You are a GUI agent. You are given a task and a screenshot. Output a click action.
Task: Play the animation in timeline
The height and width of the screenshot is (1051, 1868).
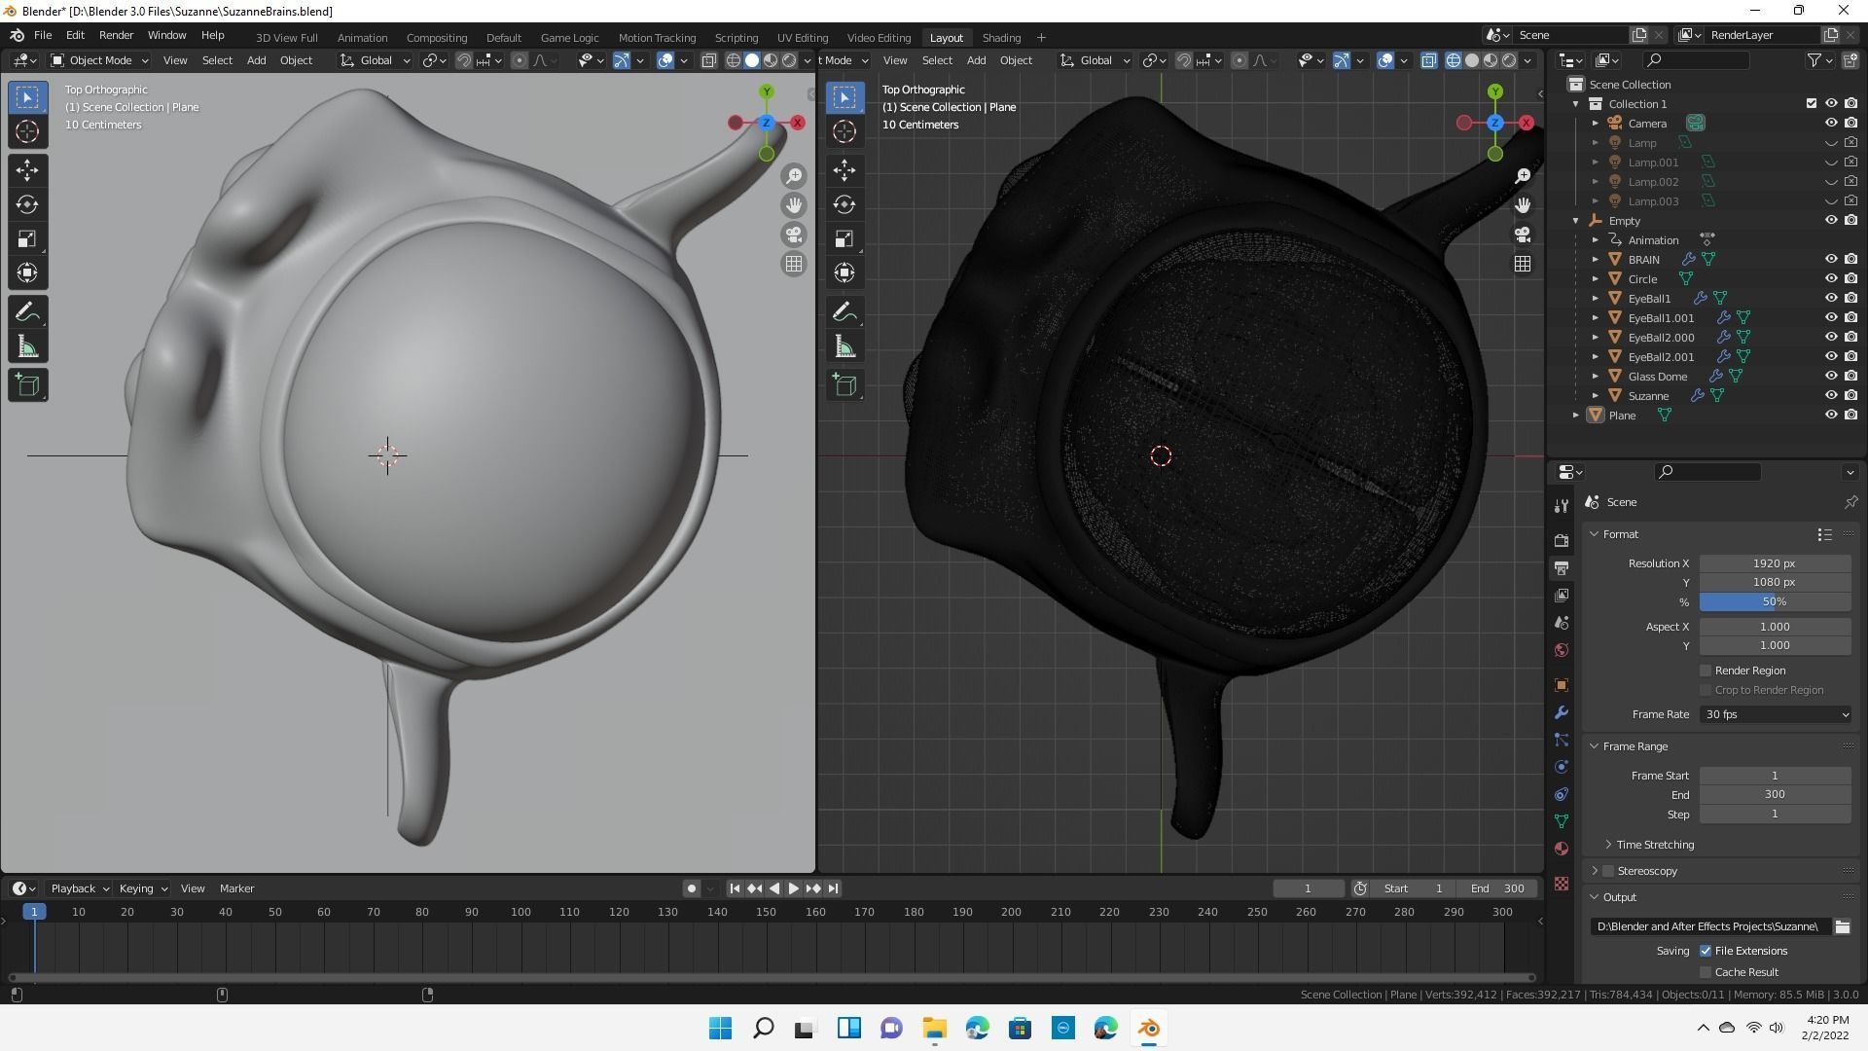(793, 888)
